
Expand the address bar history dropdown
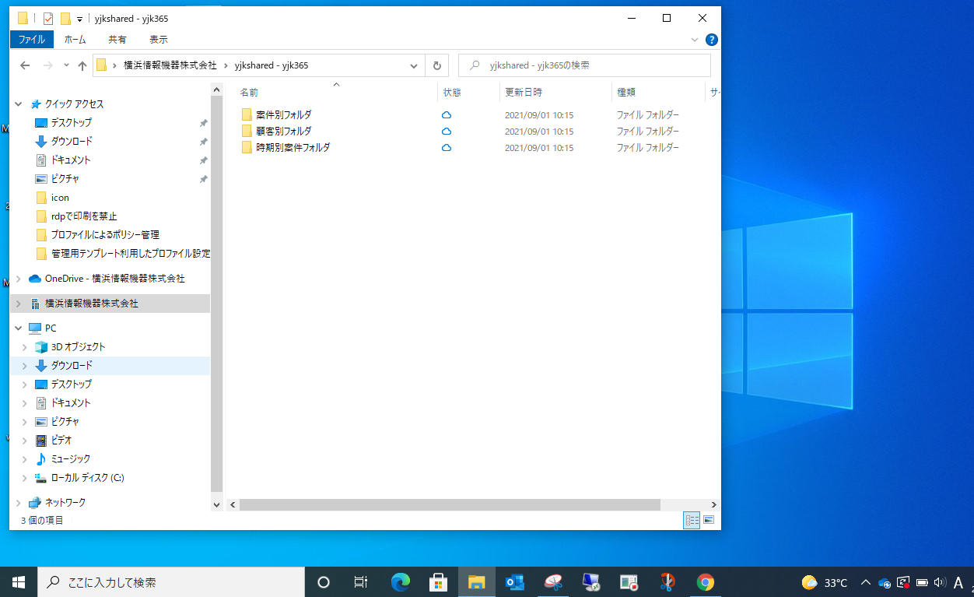(415, 66)
